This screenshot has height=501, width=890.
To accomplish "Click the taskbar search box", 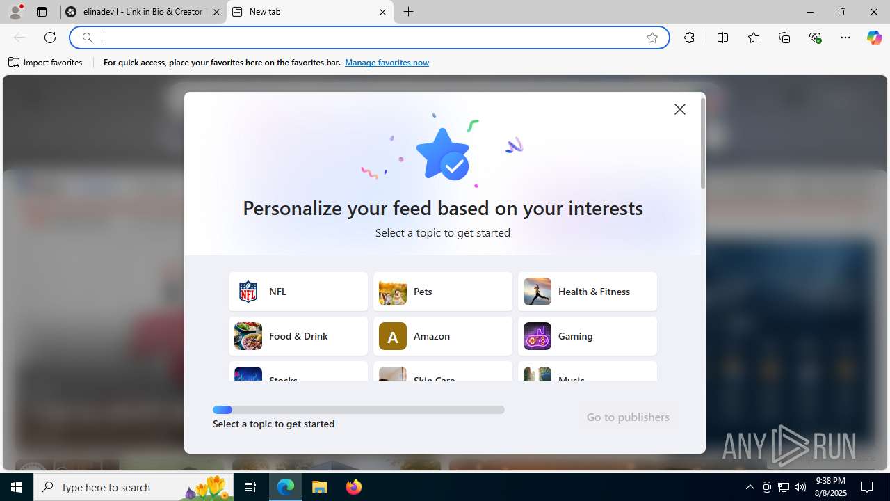I will [x=134, y=487].
